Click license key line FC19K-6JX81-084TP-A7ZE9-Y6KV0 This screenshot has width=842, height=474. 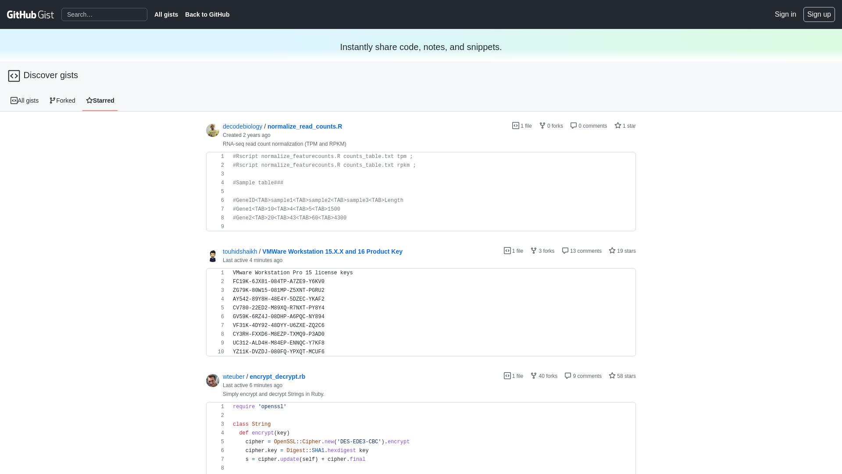[x=278, y=282]
